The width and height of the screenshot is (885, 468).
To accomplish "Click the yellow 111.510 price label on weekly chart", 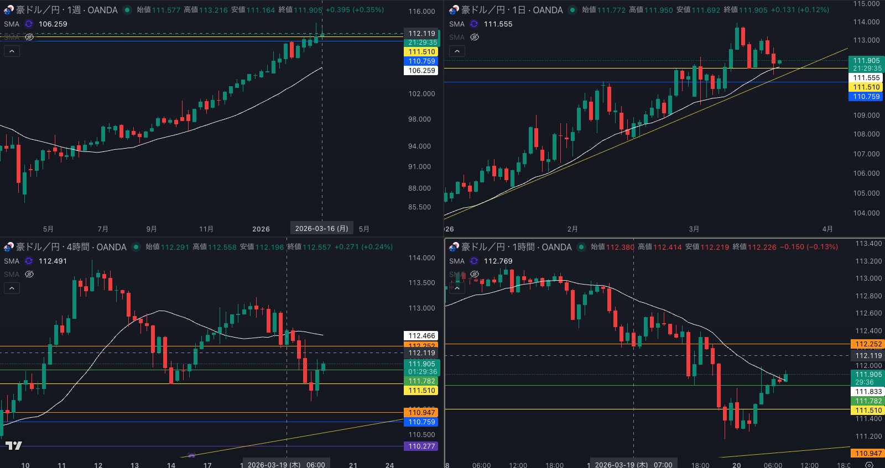I will [x=421, y=52].
